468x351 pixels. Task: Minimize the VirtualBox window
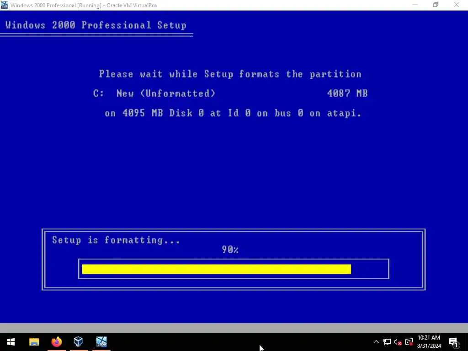[415, 5]
